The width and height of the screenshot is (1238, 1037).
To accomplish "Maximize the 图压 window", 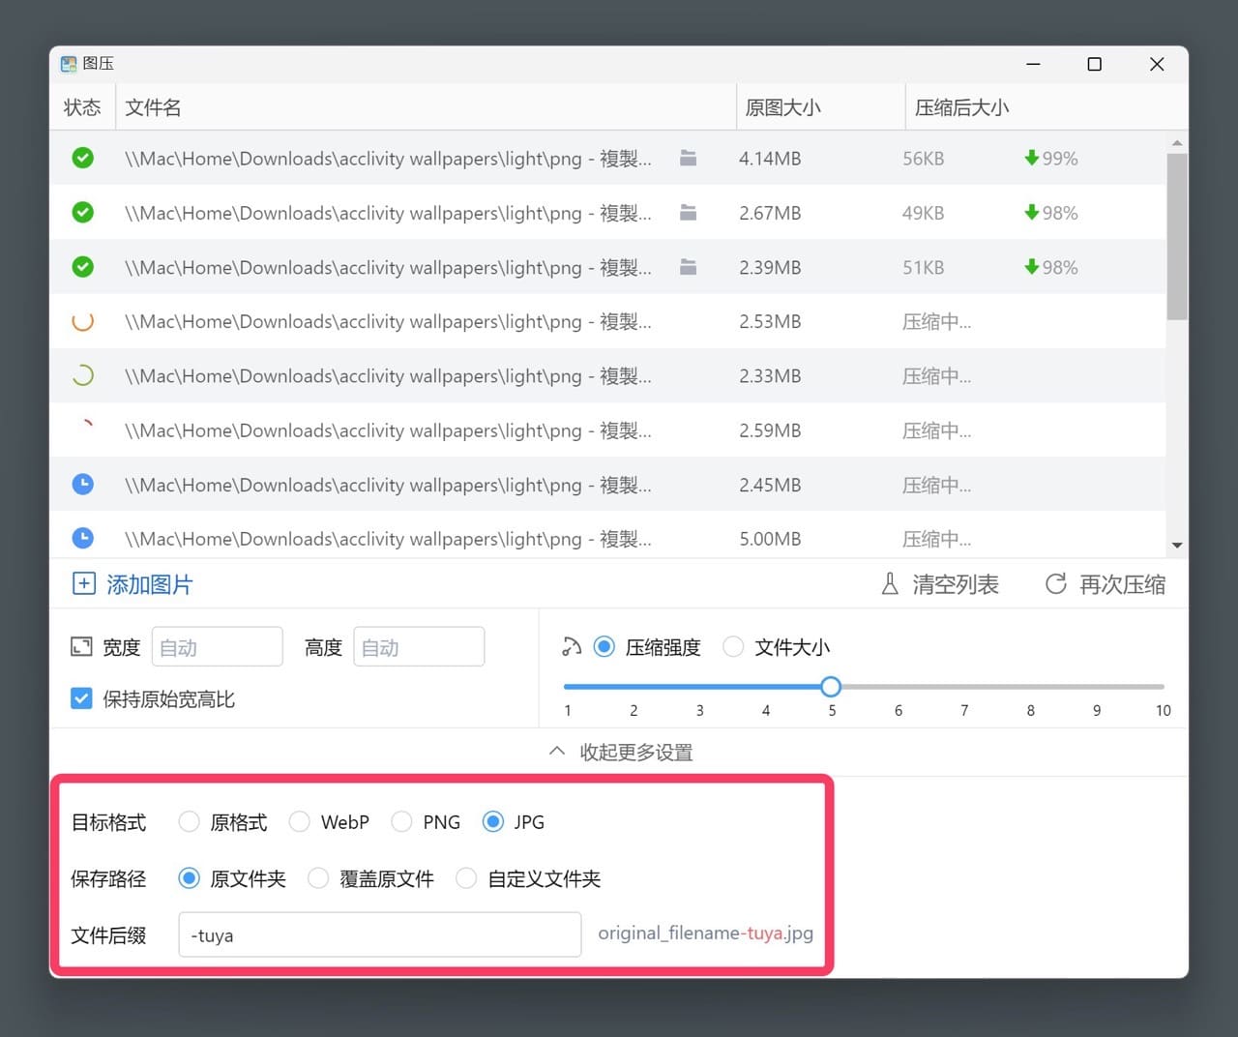I will tap(1095, 64).
